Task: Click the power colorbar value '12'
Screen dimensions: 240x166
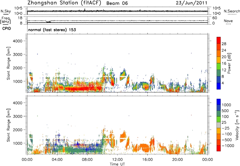Action: coord(224,70)
